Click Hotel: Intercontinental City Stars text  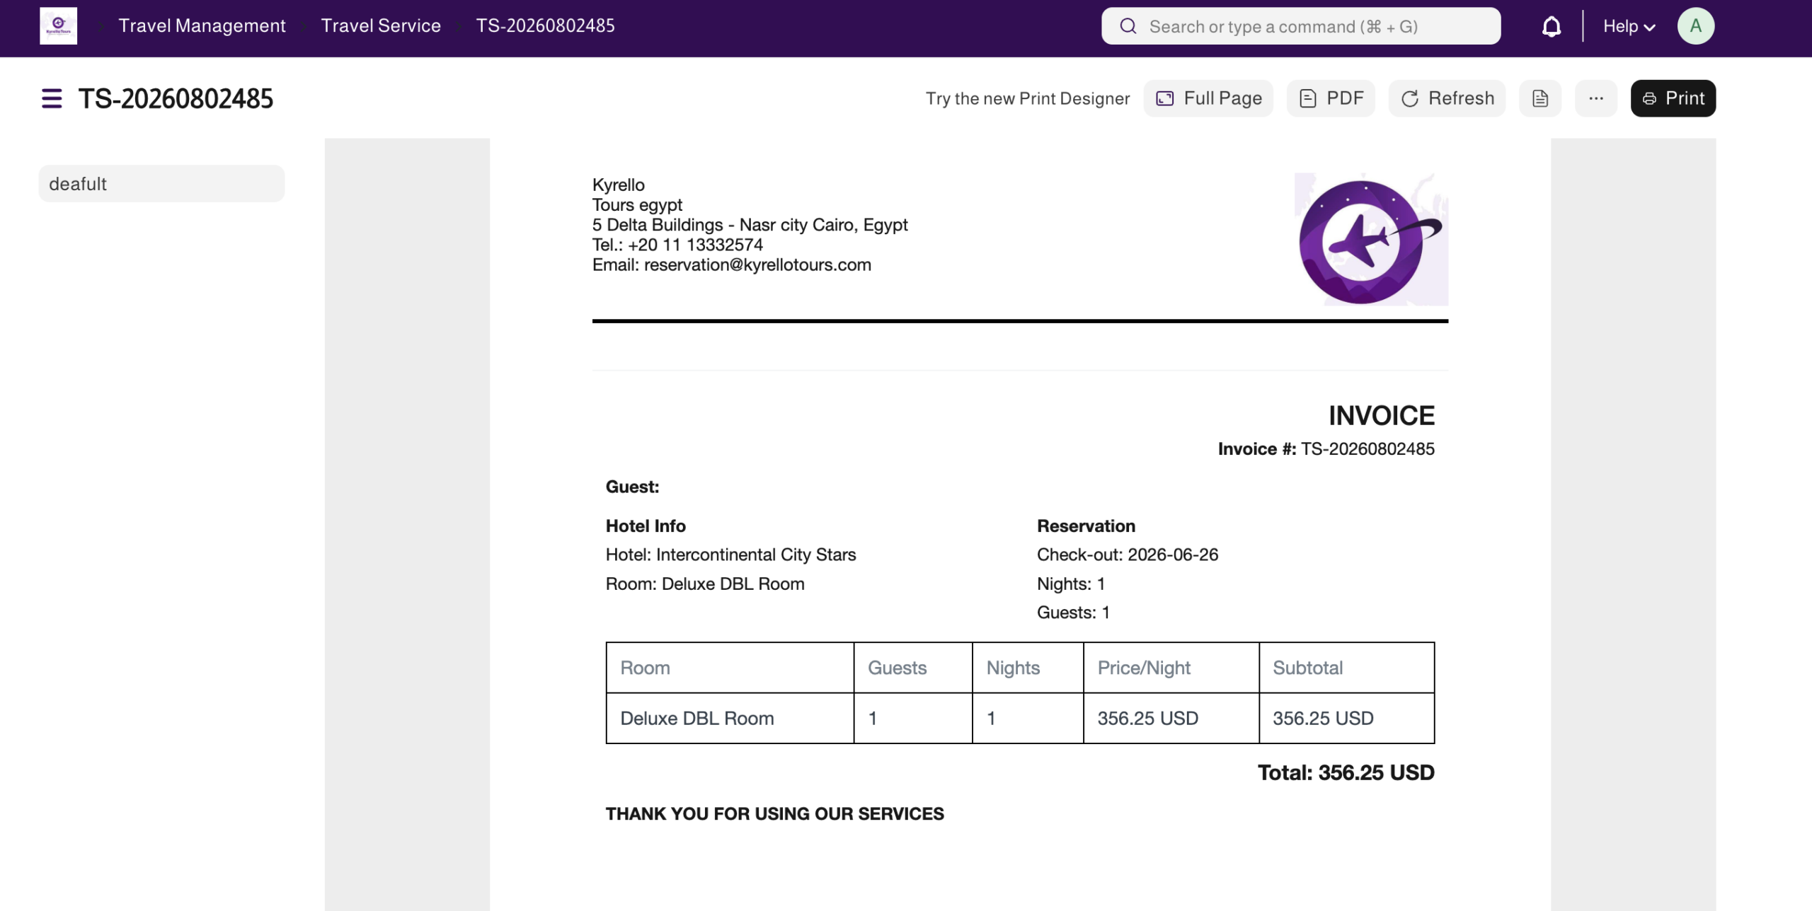click(730, 555)
